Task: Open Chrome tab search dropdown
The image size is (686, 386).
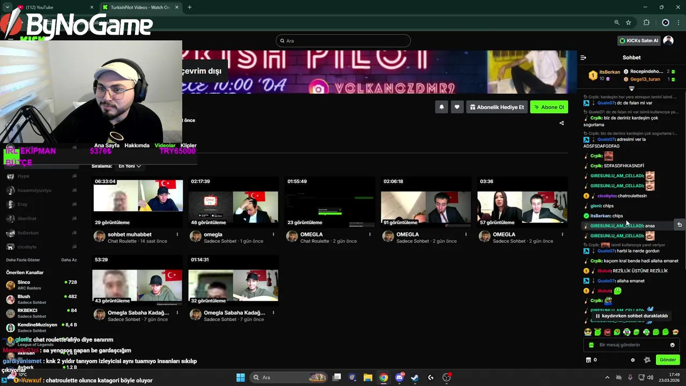Action: (8, 8)
